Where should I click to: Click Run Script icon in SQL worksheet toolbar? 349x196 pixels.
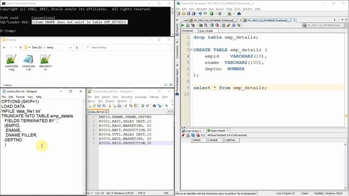(x=188, y=26)
